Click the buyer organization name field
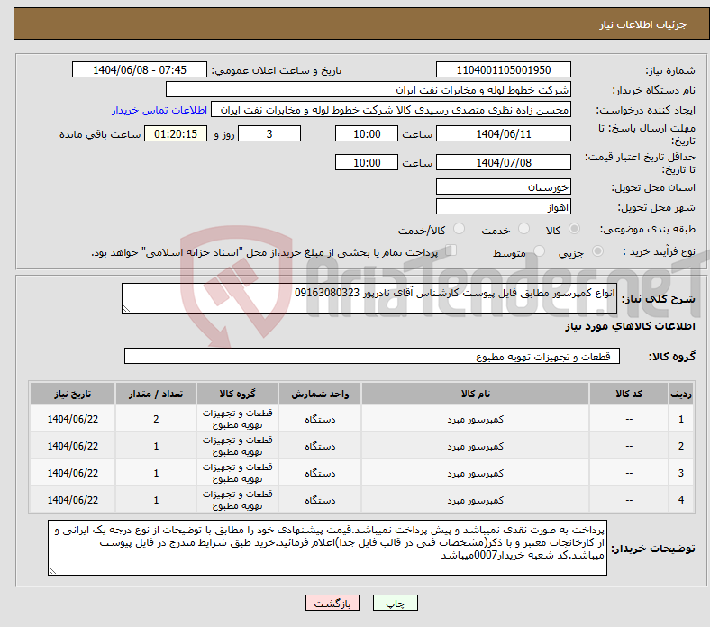The width and height of the screenshot is (710, 627). [x=369, y=90]
